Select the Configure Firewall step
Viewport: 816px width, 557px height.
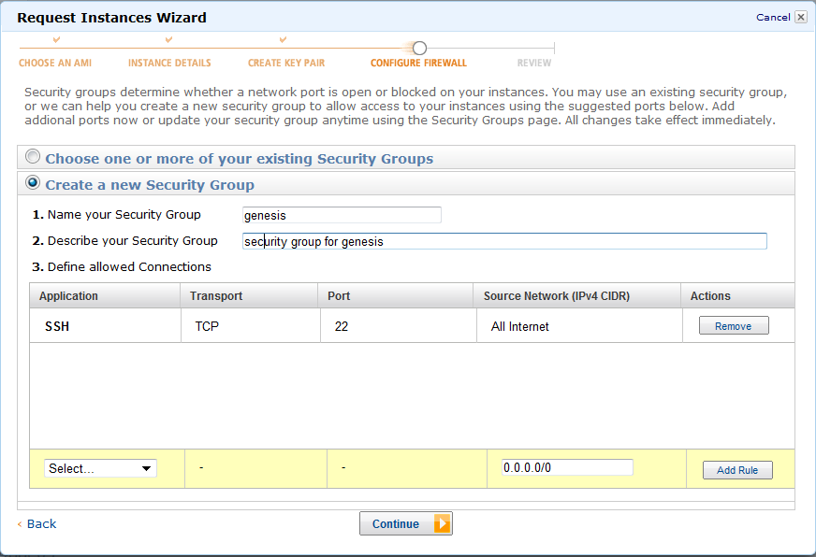pos(418,63)
